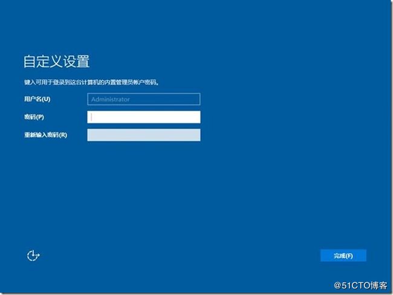Click the 密码(P) label
Image resolution: width=393 pixels, height=295 pixels.
point(34,117)
